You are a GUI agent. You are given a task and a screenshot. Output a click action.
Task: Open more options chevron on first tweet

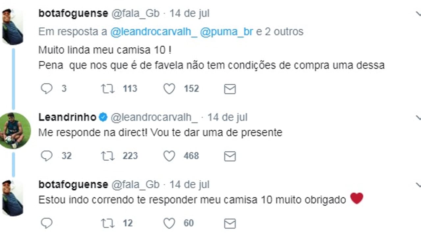pos(418,14)
